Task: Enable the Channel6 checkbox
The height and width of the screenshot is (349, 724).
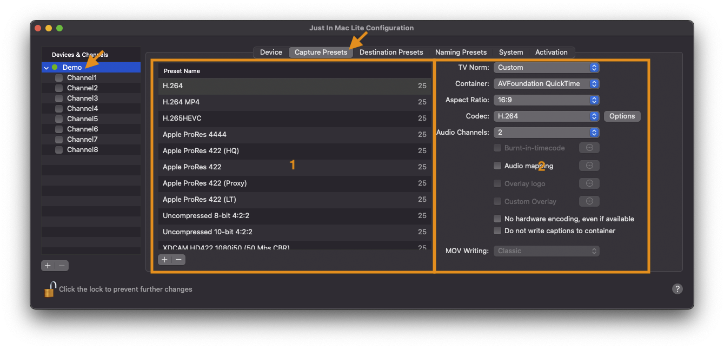Action: click(x=59, y=129)
